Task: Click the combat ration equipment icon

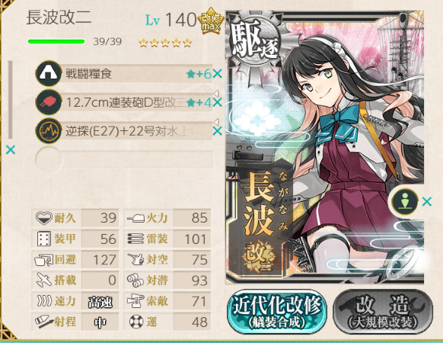Action: coord(49,73)
